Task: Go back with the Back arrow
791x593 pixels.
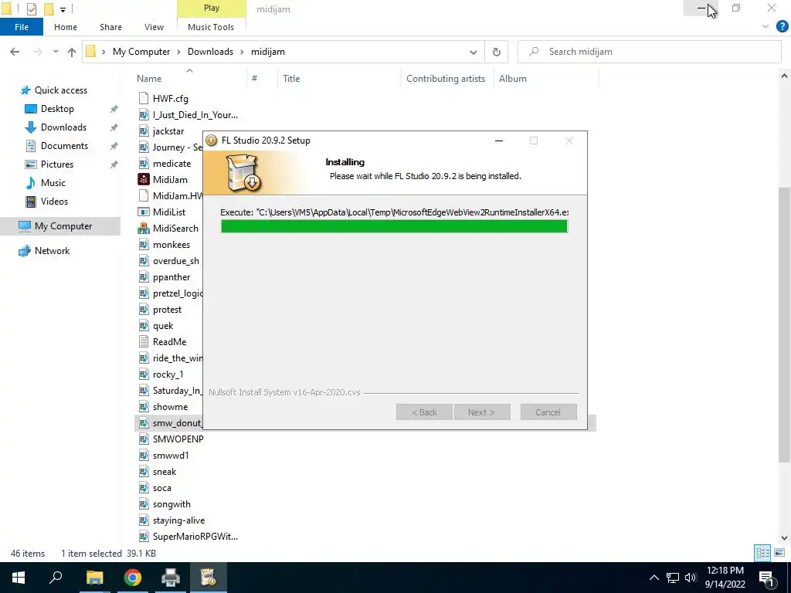Action: 15,52
